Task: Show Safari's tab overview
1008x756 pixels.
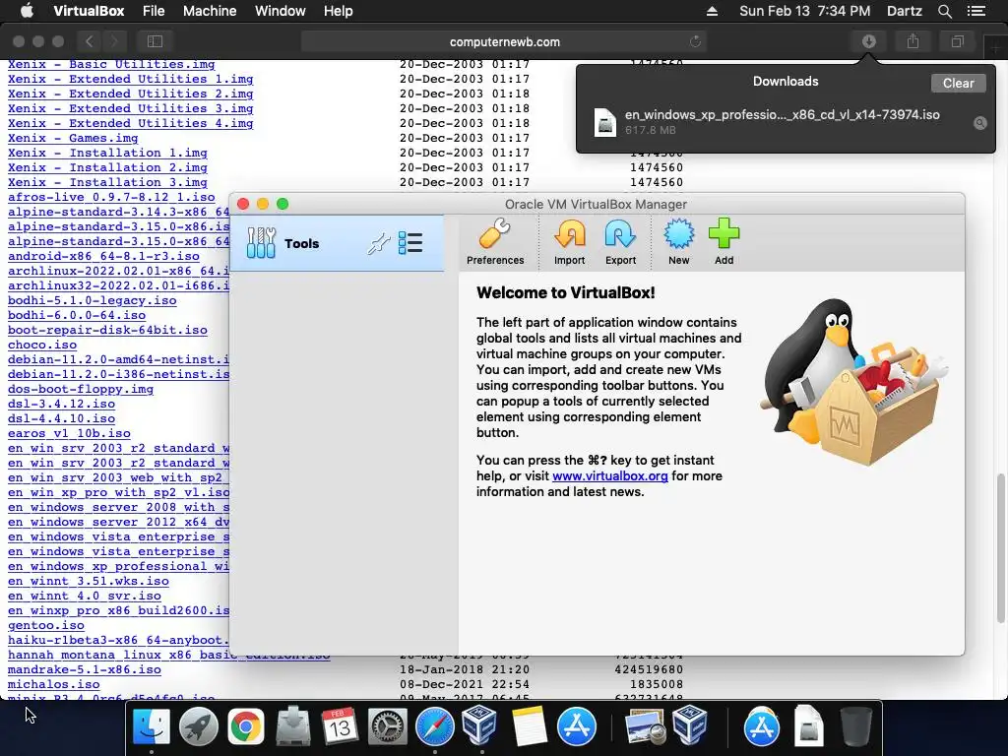Action: click(957, 41)
